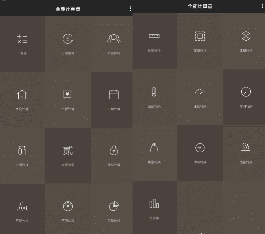Open the 长度转换 ruler icon
Viewport: 265px width, 234px height.
click(154, 36)
